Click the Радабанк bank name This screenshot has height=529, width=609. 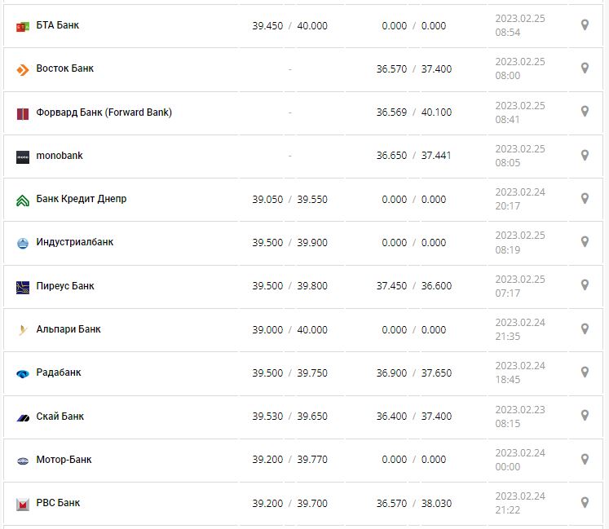click(59, 373)
